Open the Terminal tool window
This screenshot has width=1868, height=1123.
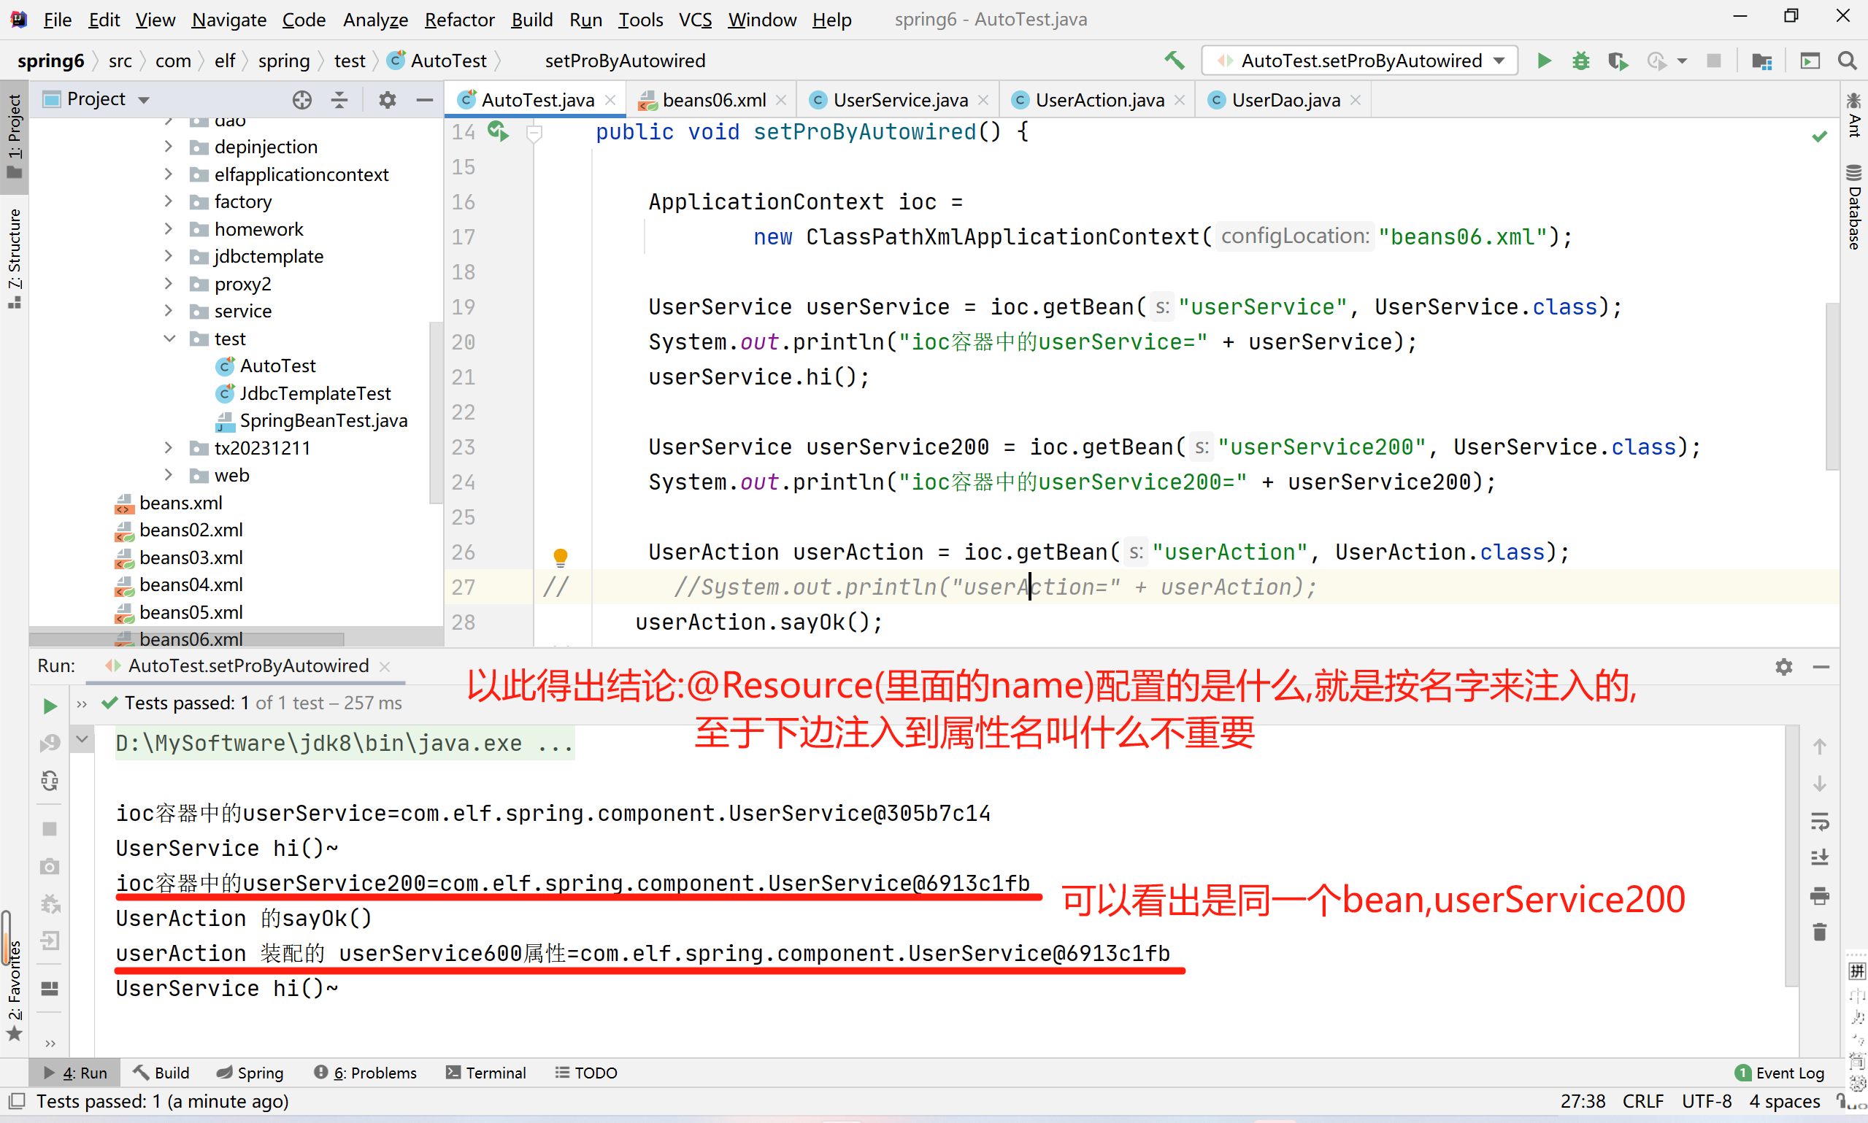pos(486,1073)
